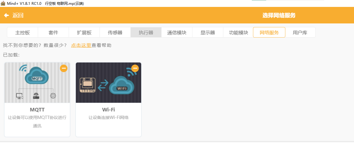Viewport: 354px width, 143px height.
Task: Click the Wi-Fi card title
Action: 109,110
